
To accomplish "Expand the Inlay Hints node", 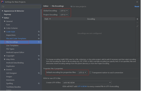I will (x=5, y=59).
